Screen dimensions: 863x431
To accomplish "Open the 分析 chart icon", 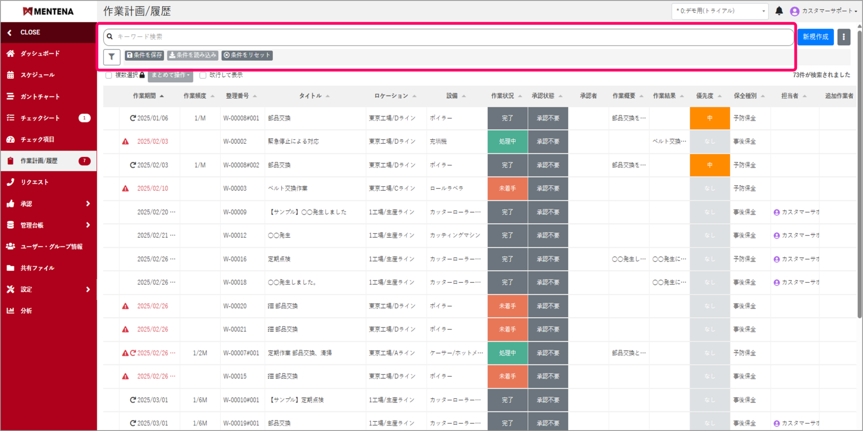I will tap(10, 311).
